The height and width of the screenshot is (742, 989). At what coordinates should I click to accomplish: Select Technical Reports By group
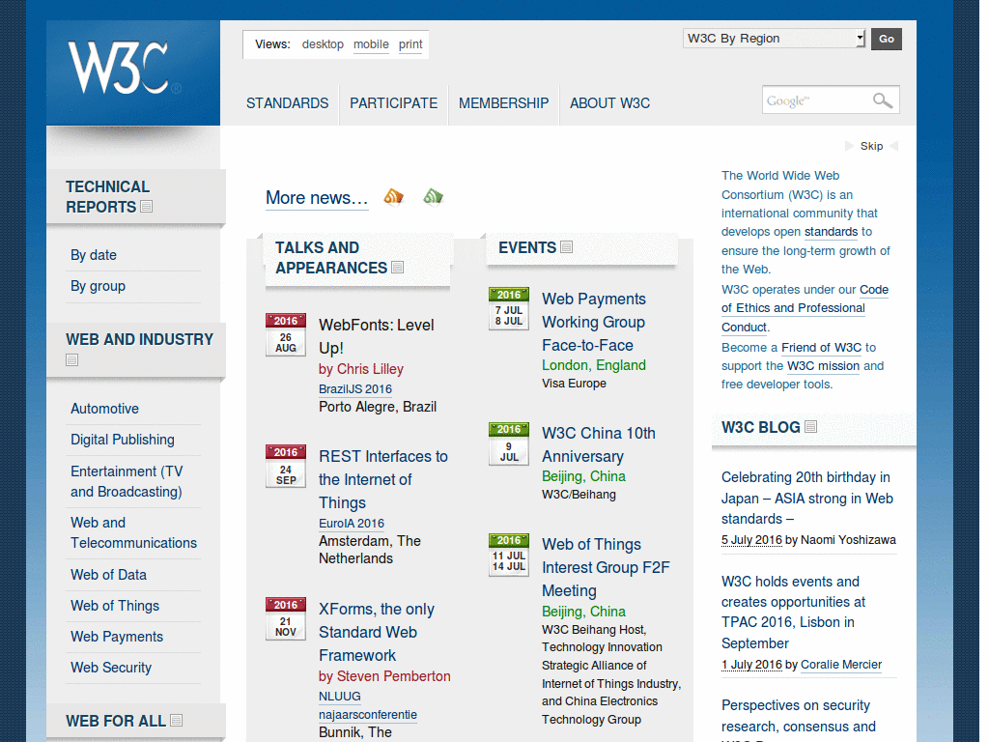click(98, 286)
